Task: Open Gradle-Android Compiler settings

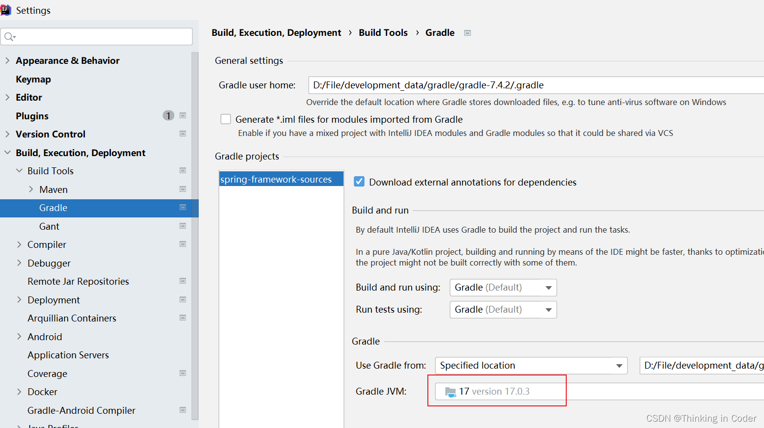Action: point(81,410)
